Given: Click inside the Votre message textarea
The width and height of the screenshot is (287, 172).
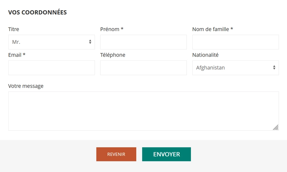Looking at the screenshot, I should pyautogui.click(x=143, y=111).
